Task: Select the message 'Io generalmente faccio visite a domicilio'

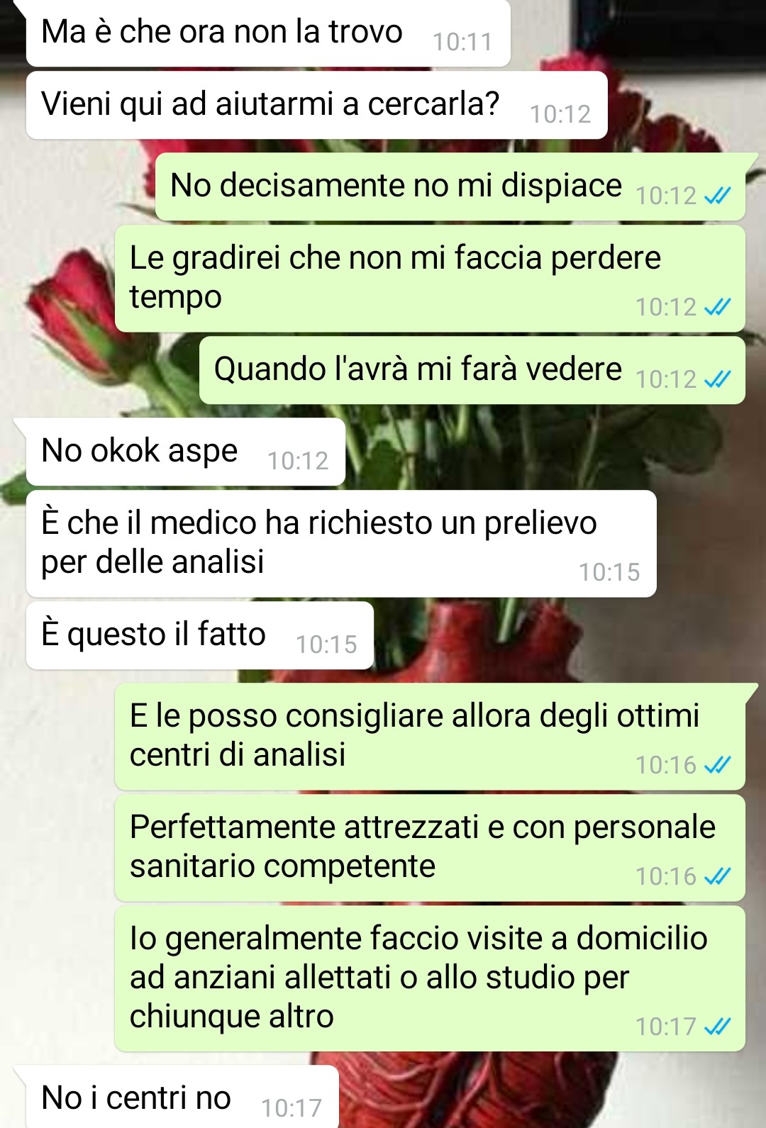Action: [430, 978]
